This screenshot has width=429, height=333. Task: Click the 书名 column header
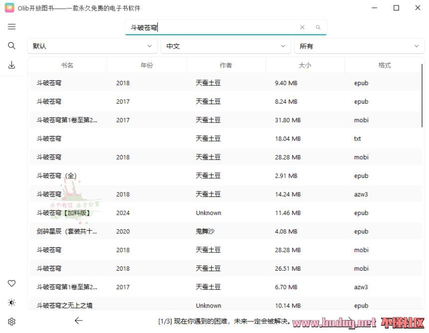tap(67, 65)
